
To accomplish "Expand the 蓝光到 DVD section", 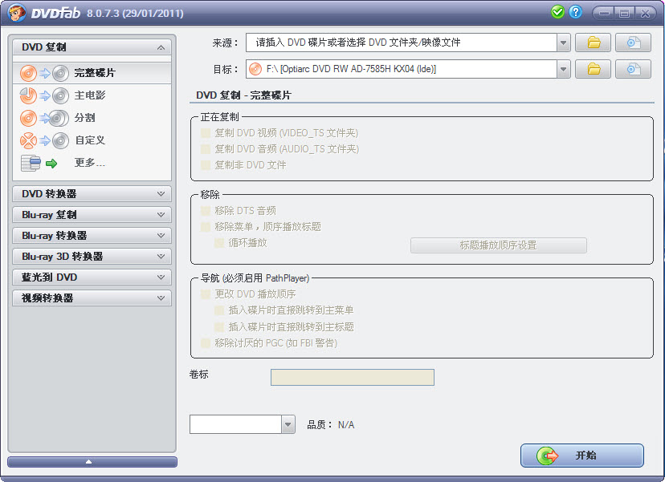I will (x=92, y=277).
